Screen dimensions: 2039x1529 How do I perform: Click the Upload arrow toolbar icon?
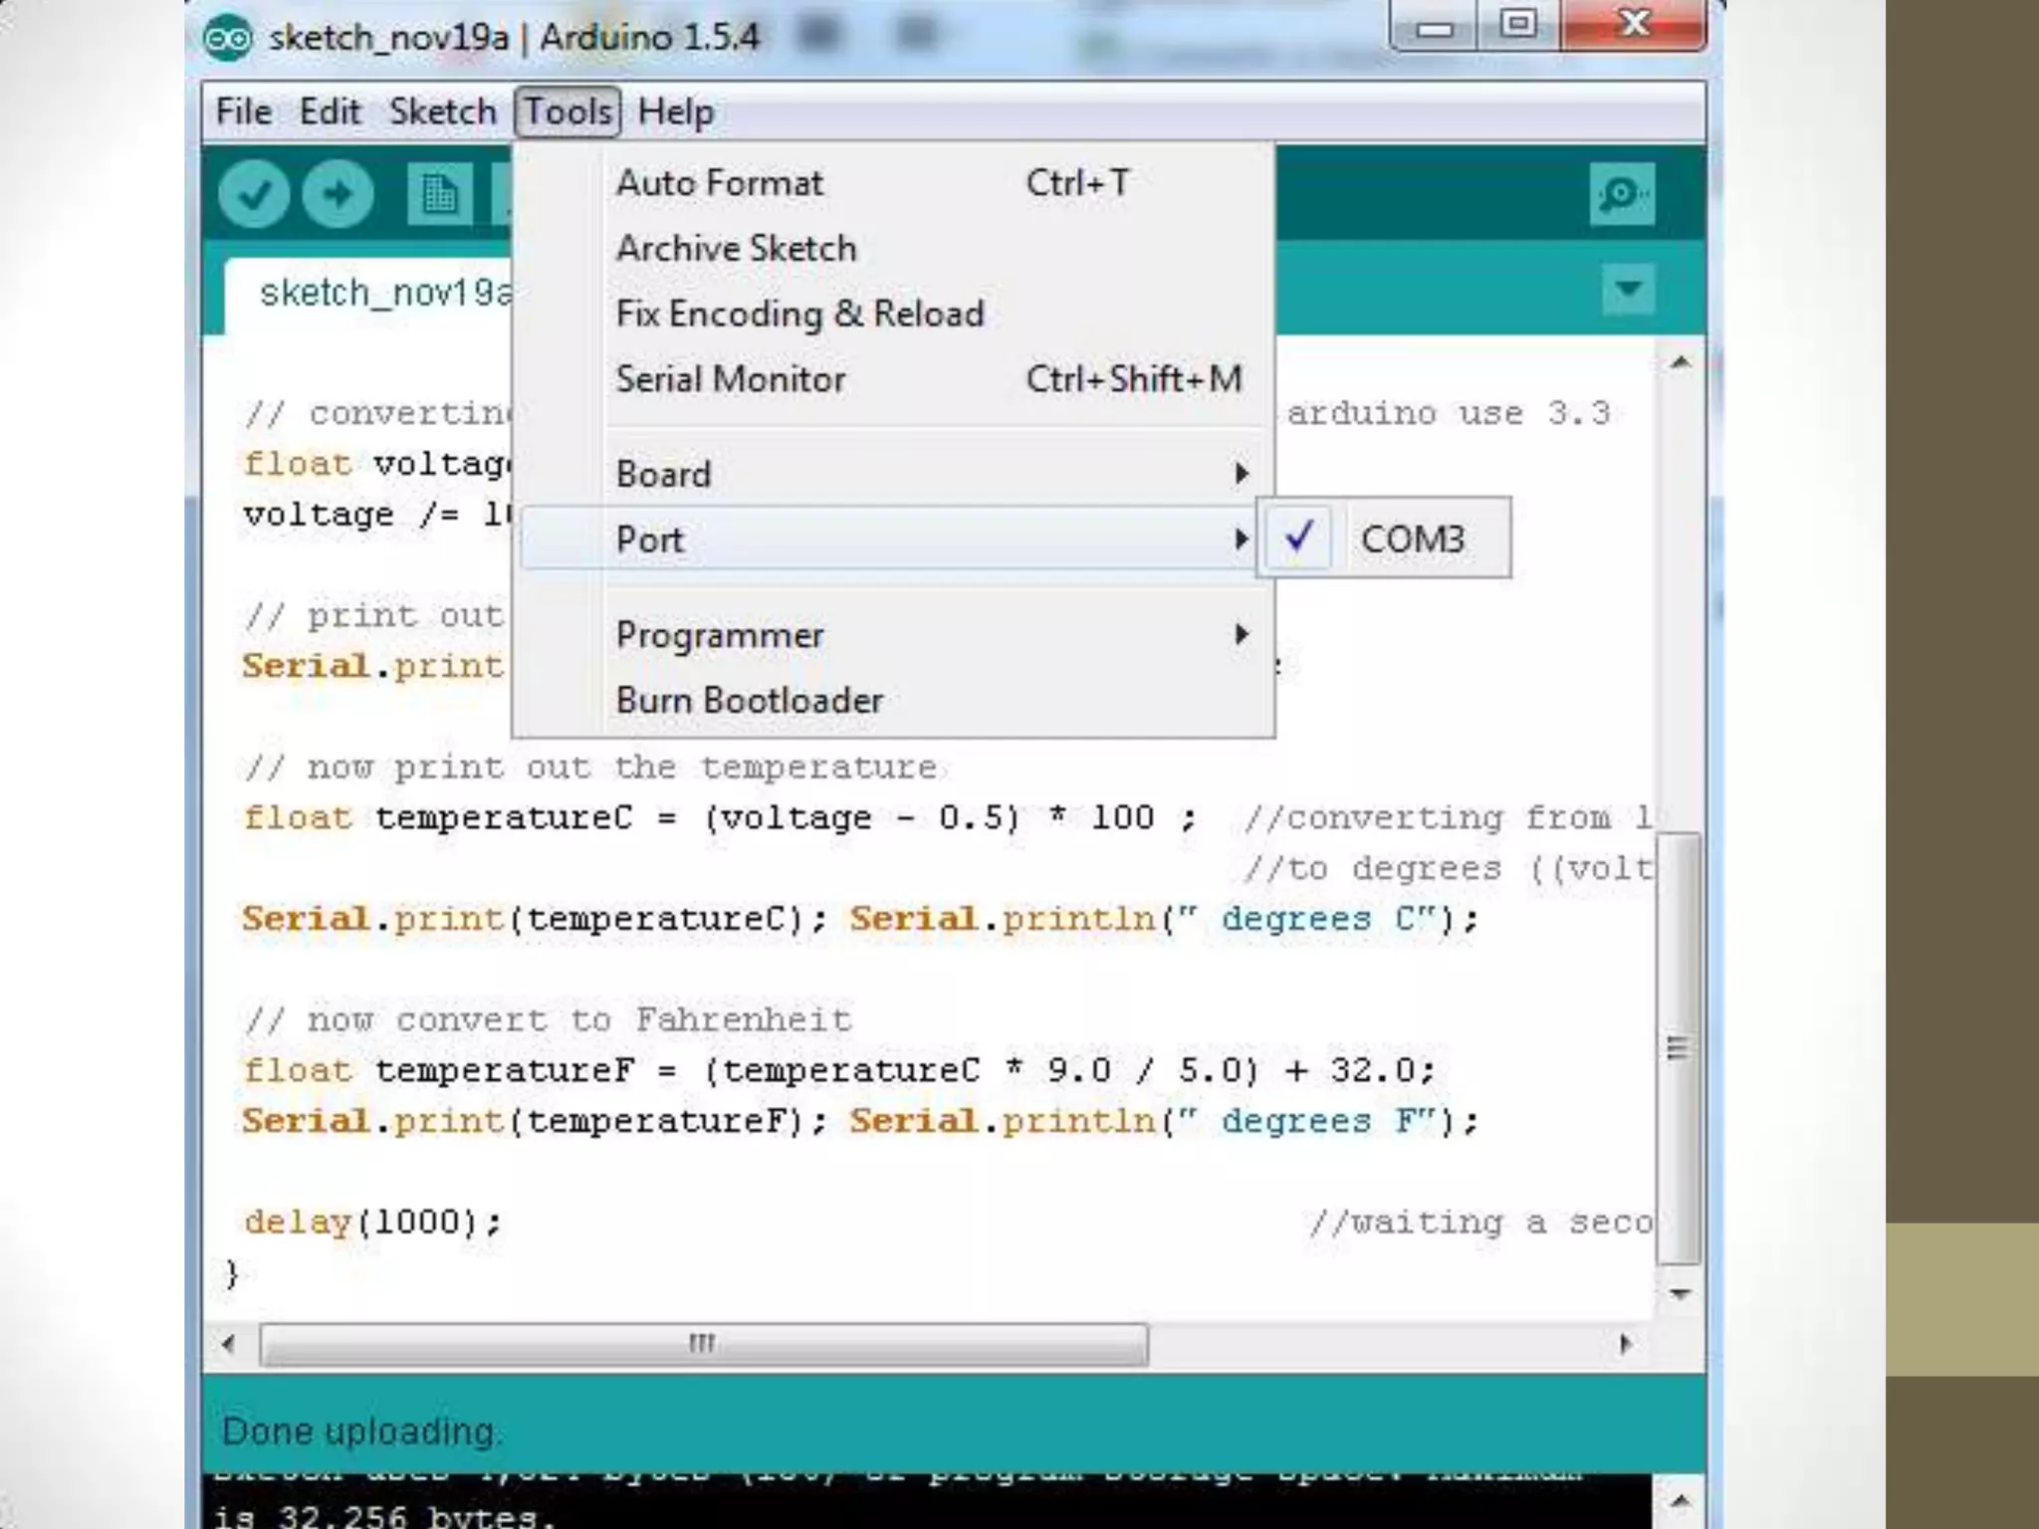(339, 193)
